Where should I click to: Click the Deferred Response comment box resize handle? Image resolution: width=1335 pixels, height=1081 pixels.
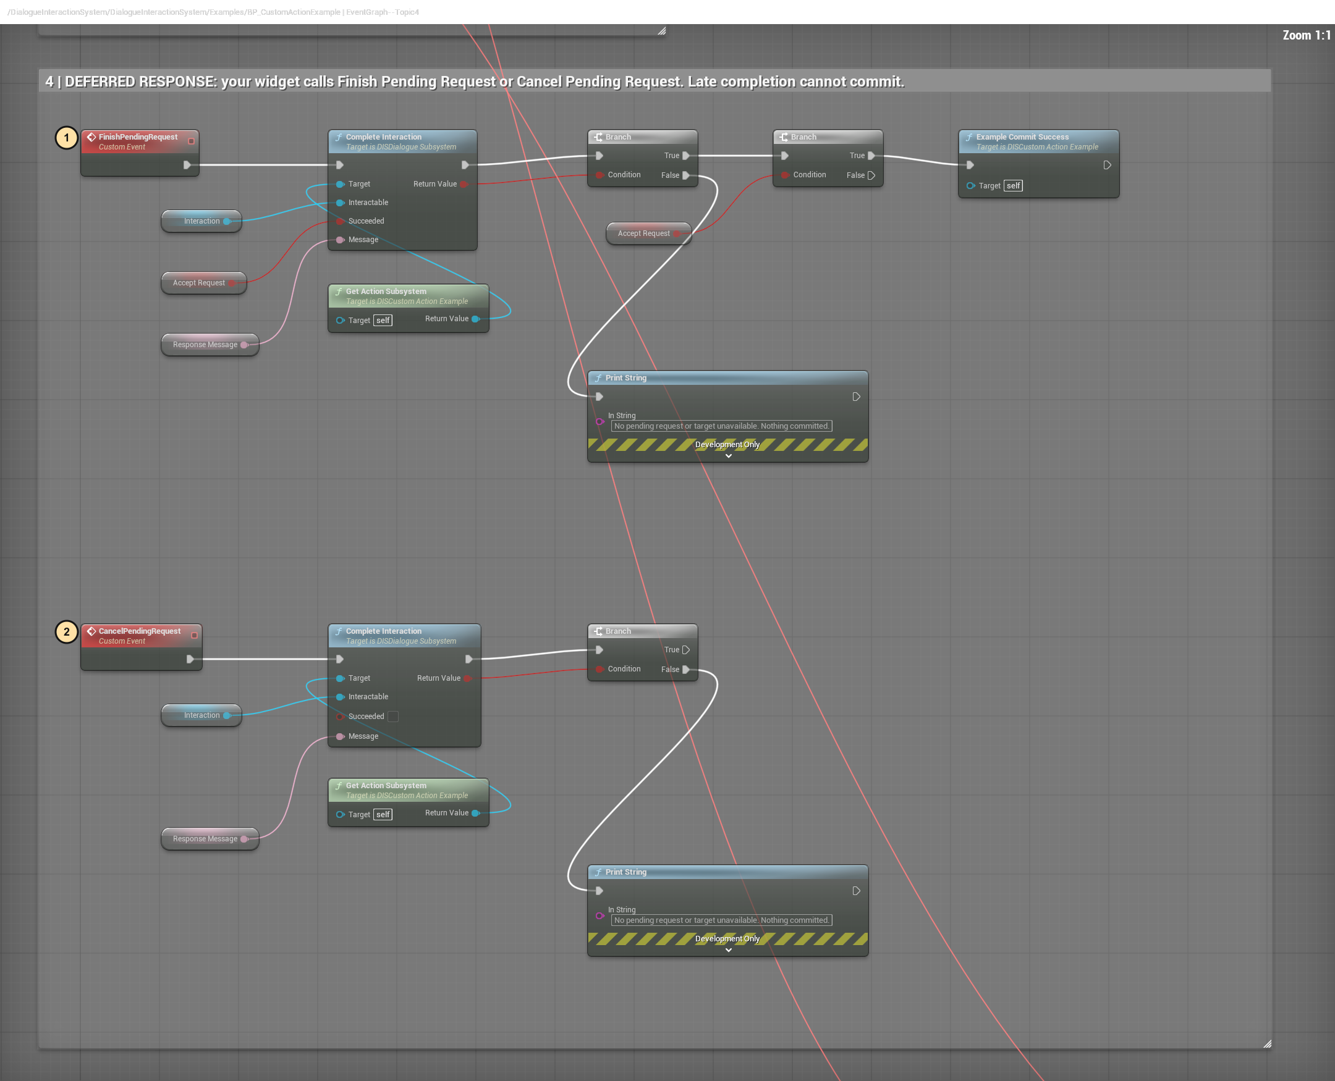[x=1267, y=1044]
